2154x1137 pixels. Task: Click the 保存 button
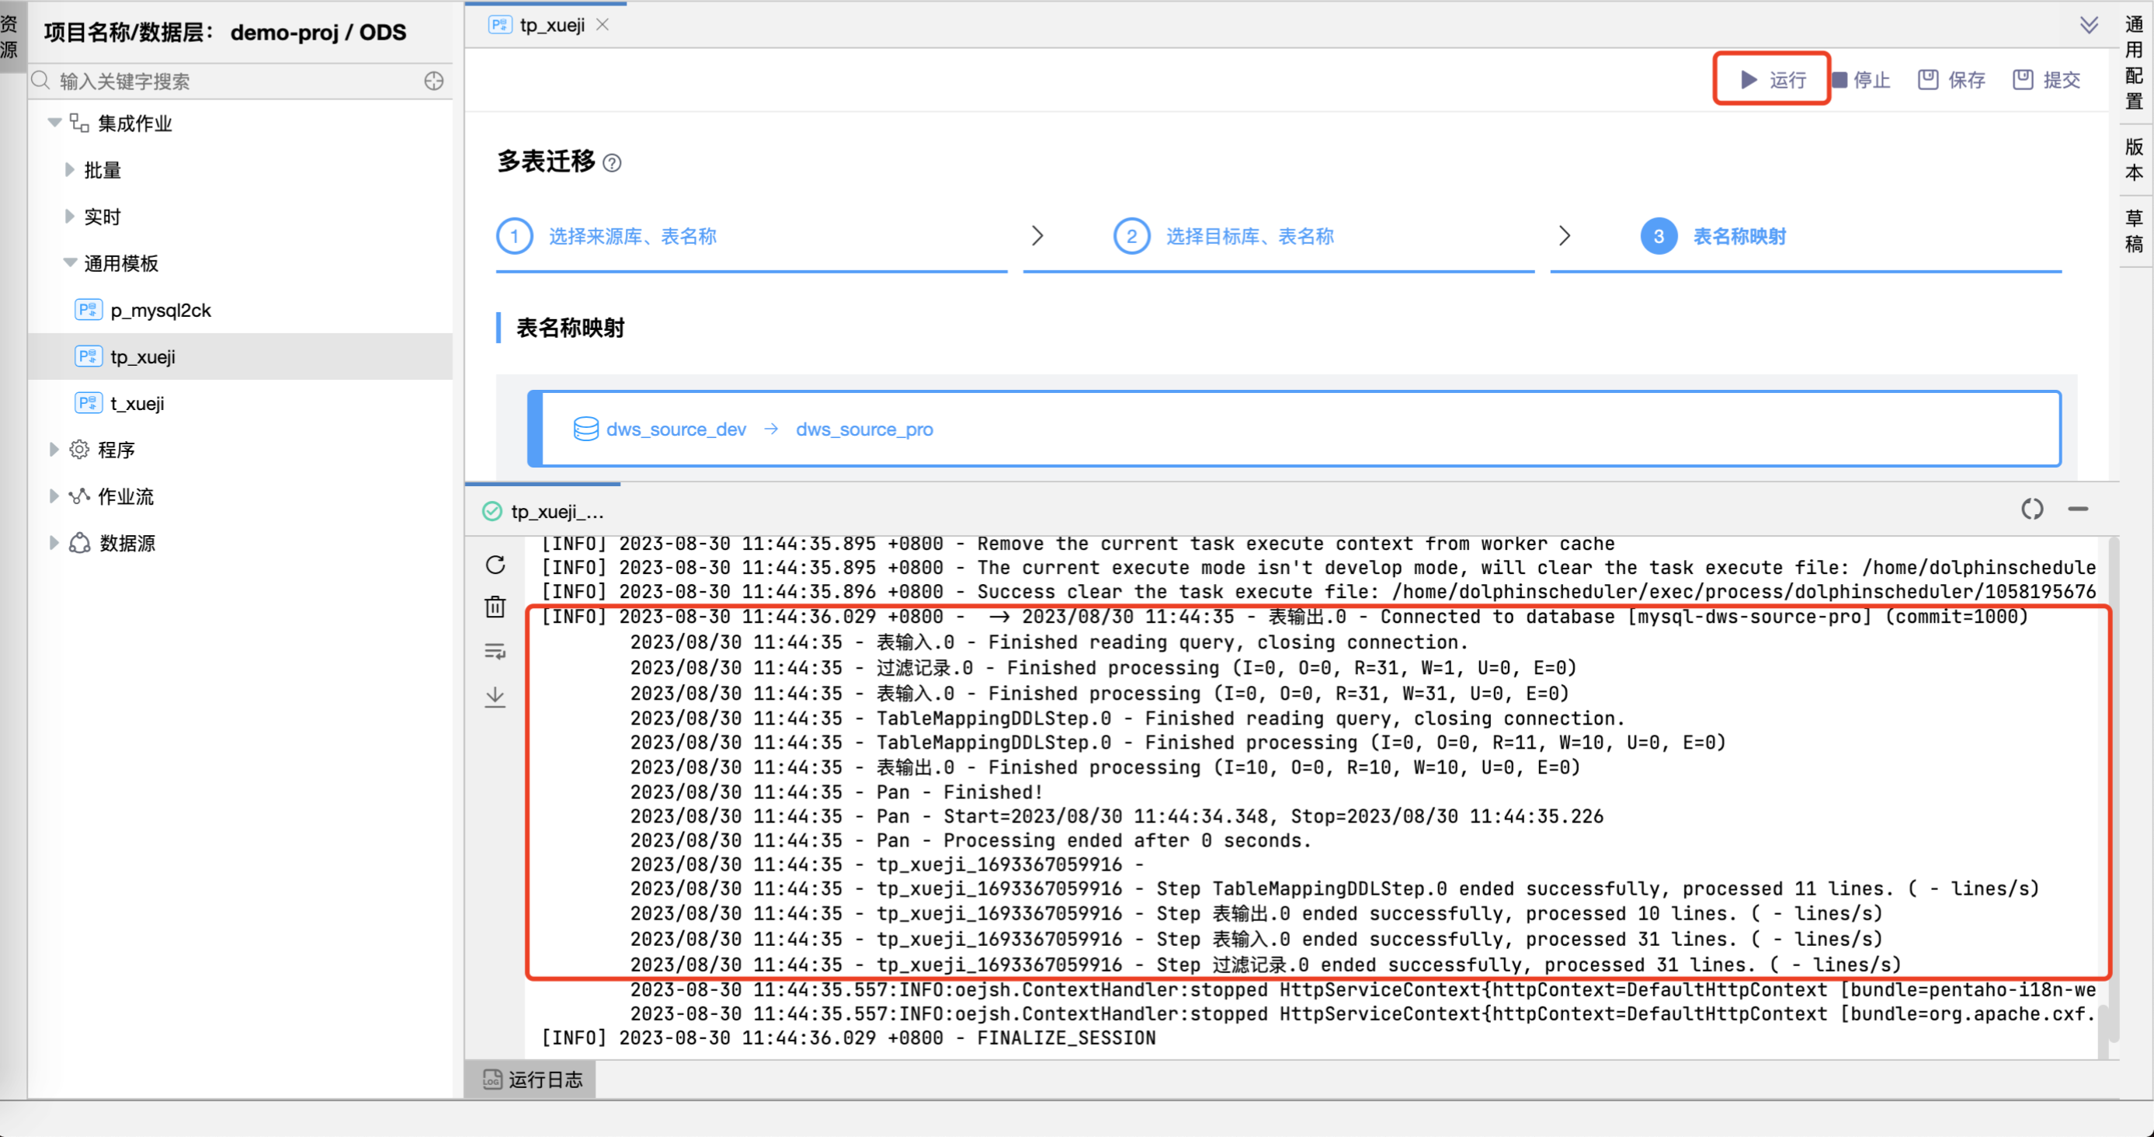click(x=1951, y=79)
